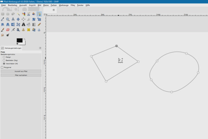Select the Scissors Select tool

[29, 14]
